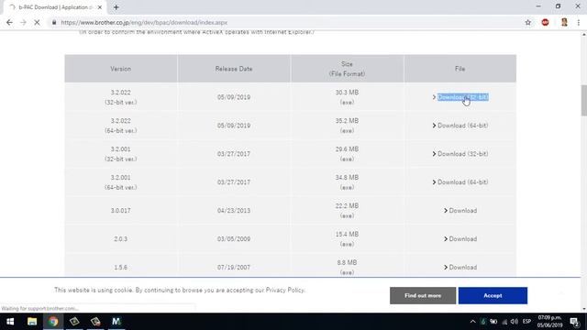The height and width of the screenshot is (330, 587).
Task: Select the 22.2 MB size cell
Action: (347, 210)
